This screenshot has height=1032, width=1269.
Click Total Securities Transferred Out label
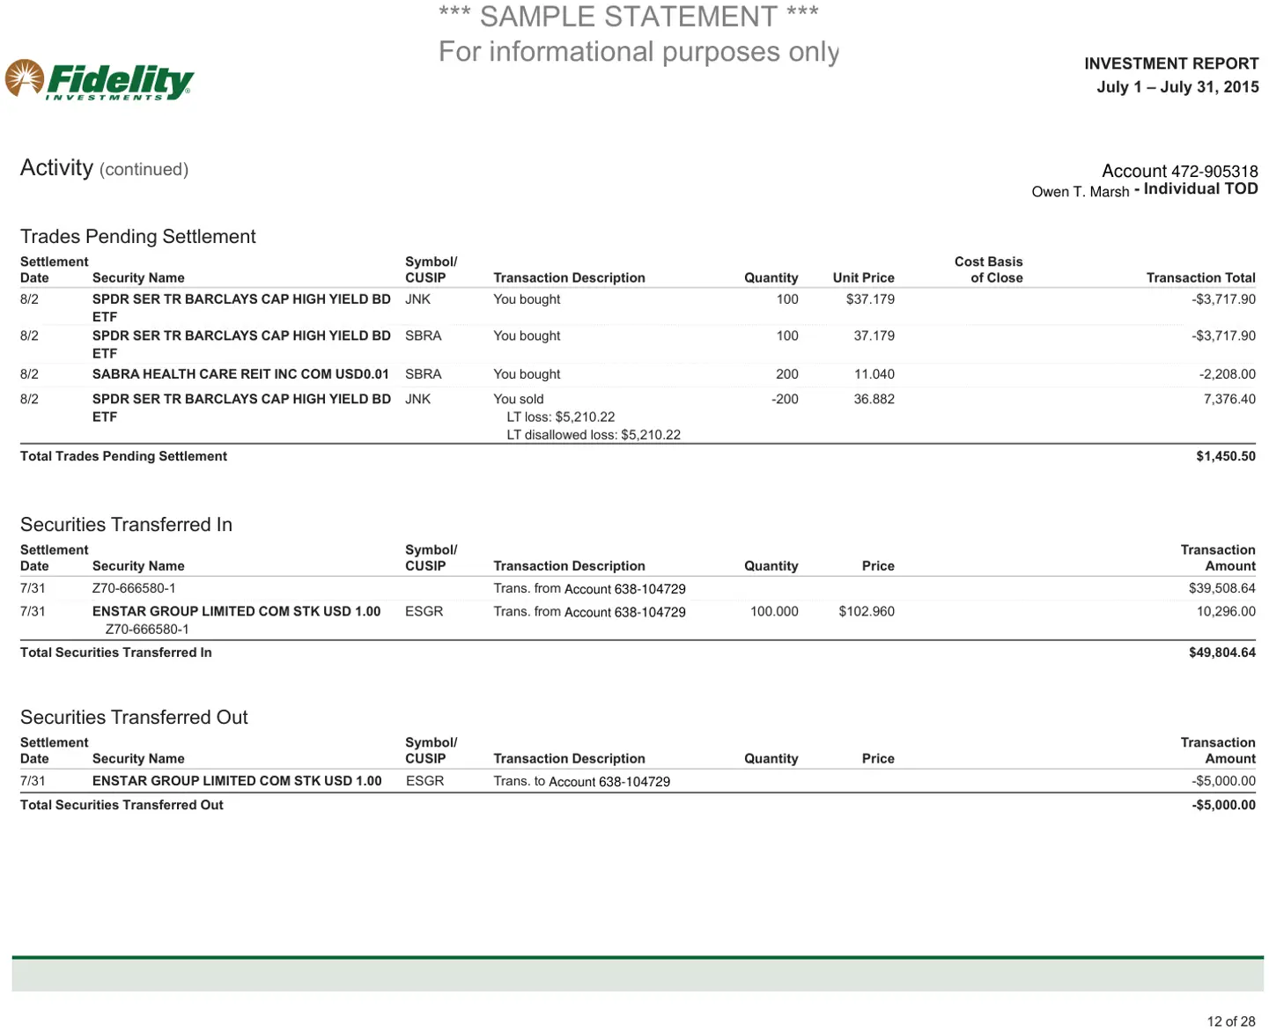click(x=122, y=805)
